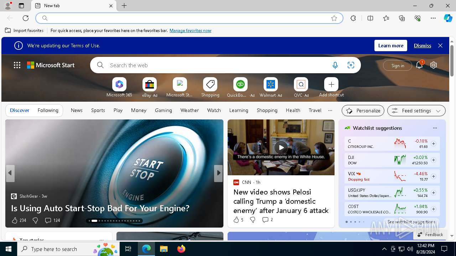456x256 pixels.
Task: Open the Microsoft Start app launcher grid
Action: point(17,65)
